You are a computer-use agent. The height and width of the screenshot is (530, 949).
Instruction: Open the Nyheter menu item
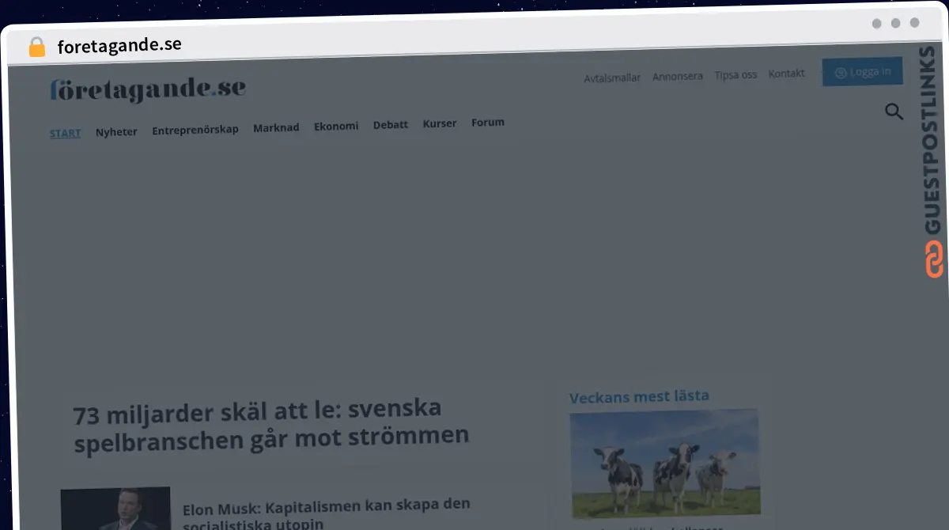(116, 131)
